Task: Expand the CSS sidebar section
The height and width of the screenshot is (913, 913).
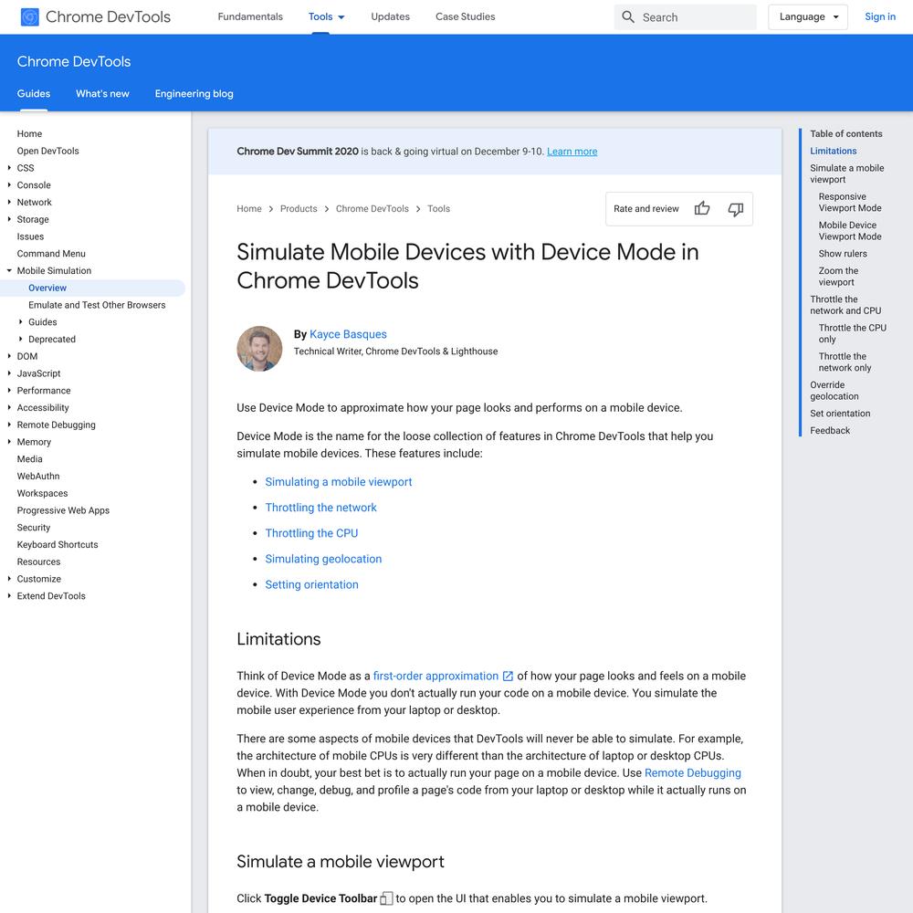Action: (9, 168)
